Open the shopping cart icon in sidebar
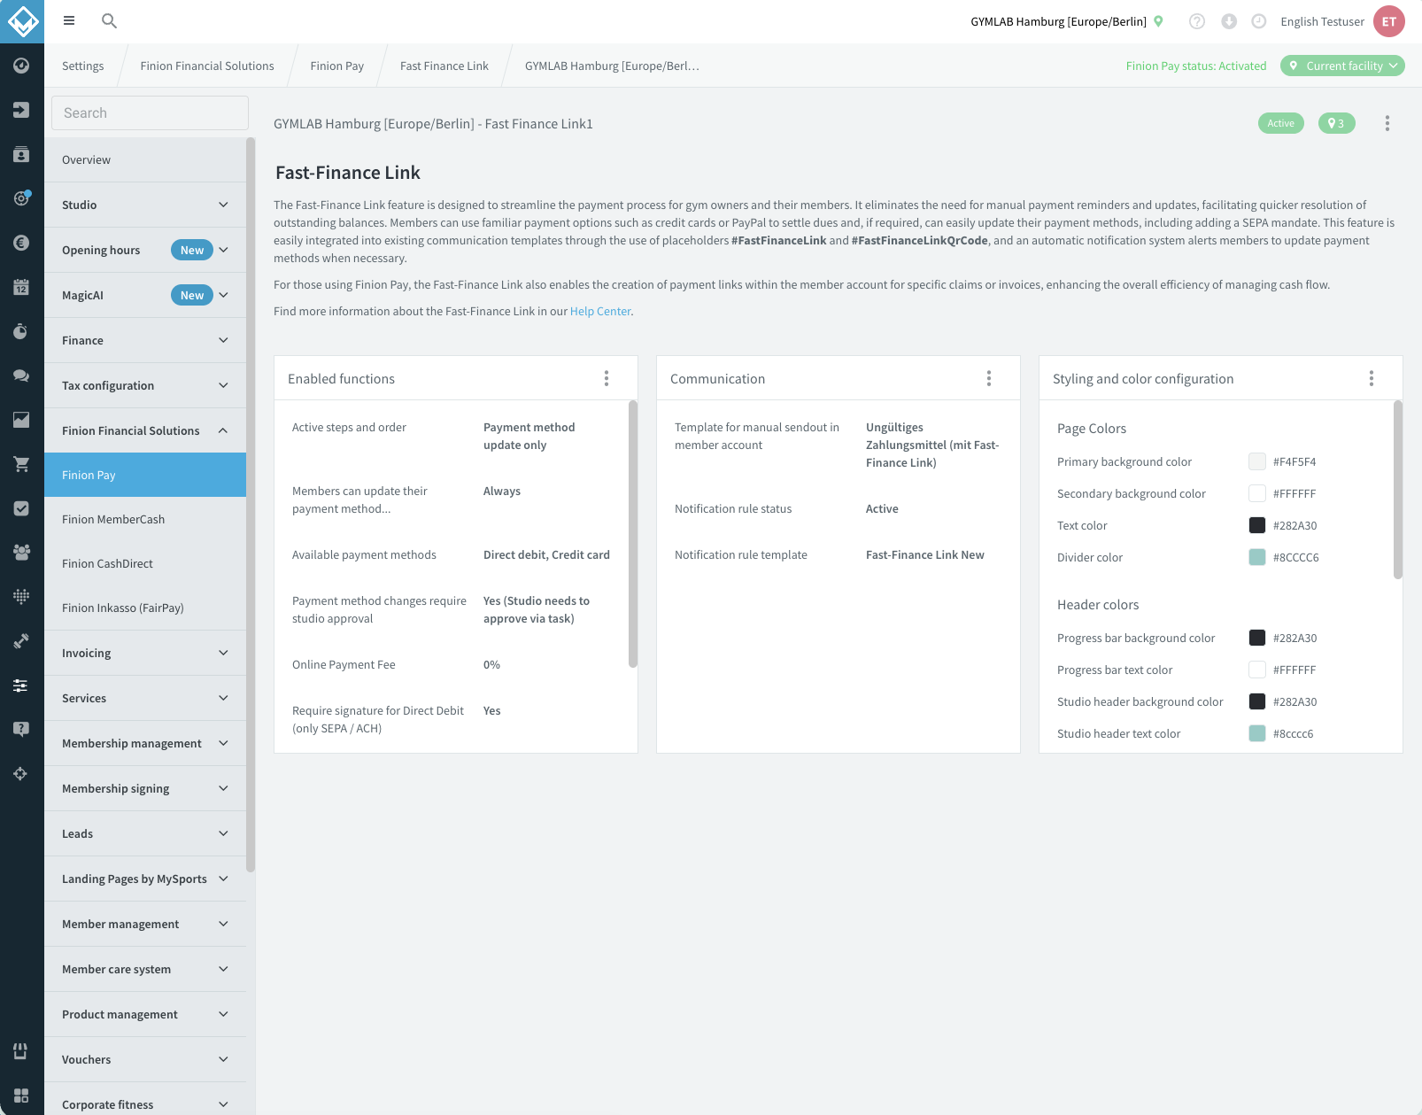Viewport: 1422px width, 1115px height. point(21,464)
